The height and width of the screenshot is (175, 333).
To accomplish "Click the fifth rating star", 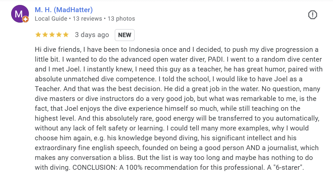I will (66, 35).
